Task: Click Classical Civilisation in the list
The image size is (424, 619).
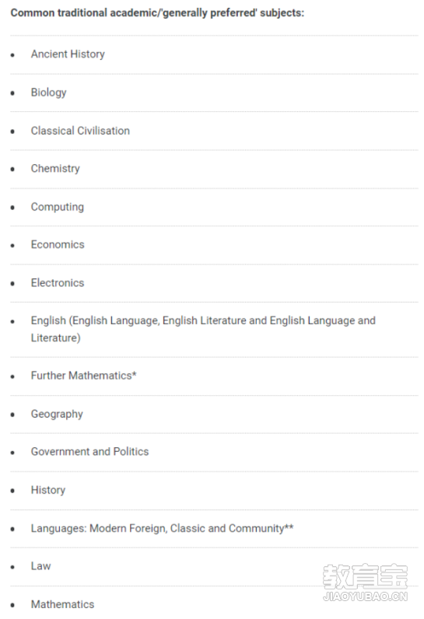Action: point(80,131)
